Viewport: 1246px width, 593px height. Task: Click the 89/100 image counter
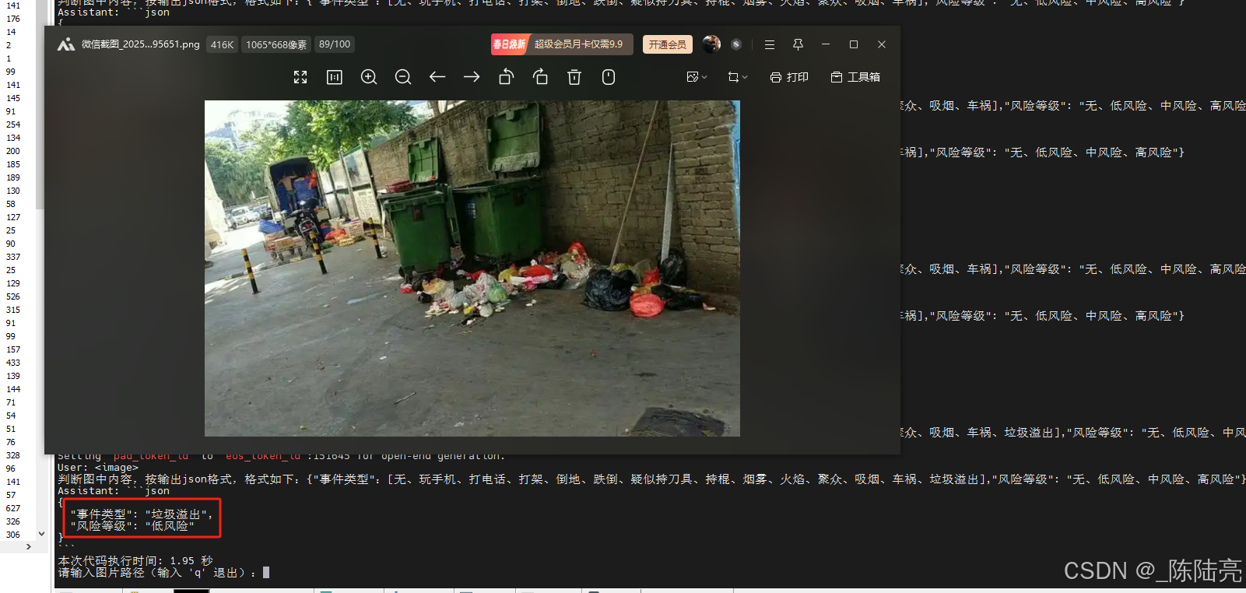pos(335,44)
